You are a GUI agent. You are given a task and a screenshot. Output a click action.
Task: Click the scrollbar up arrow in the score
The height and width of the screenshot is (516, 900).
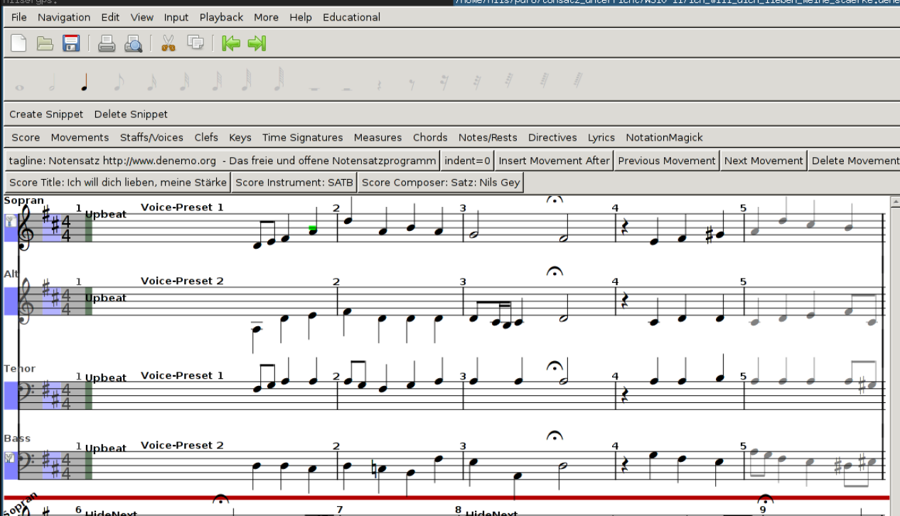[895, 202]
